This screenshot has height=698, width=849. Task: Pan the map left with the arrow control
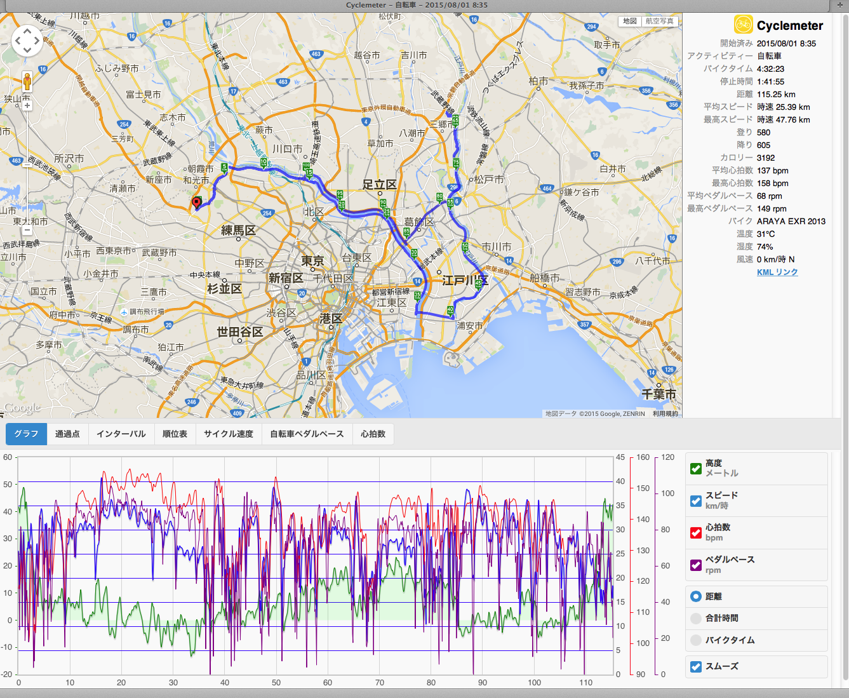18,41
